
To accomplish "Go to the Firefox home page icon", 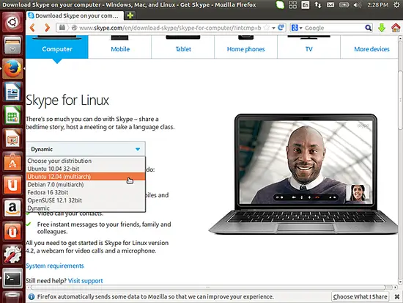I will coord(396,28).
